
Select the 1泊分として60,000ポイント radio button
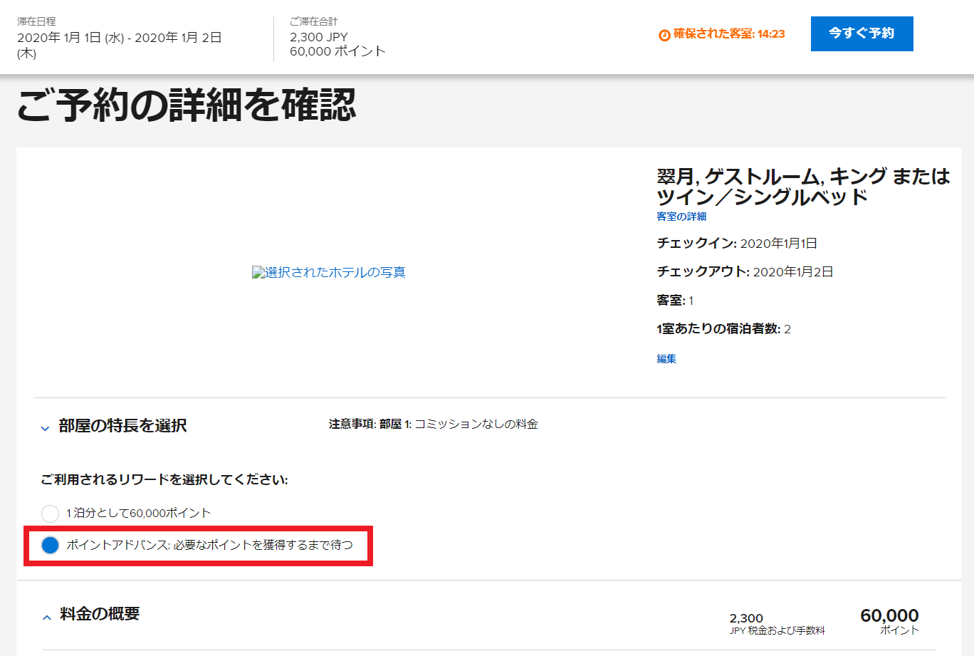click(x=50, y=514)
